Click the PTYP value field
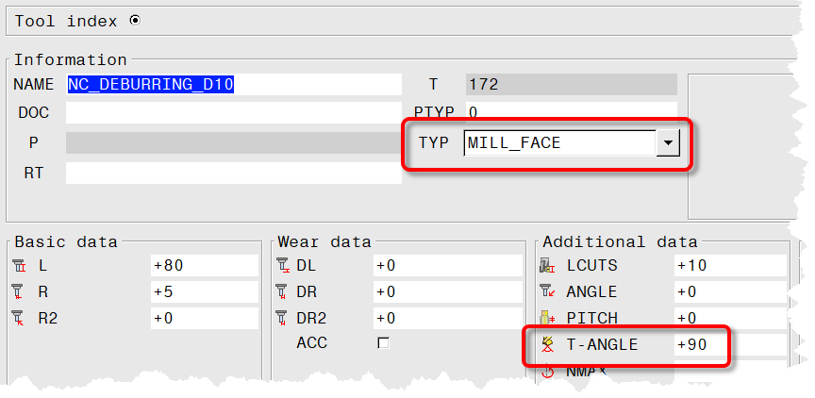This screenshot has width=815, height=398. (x=571, y=112)
